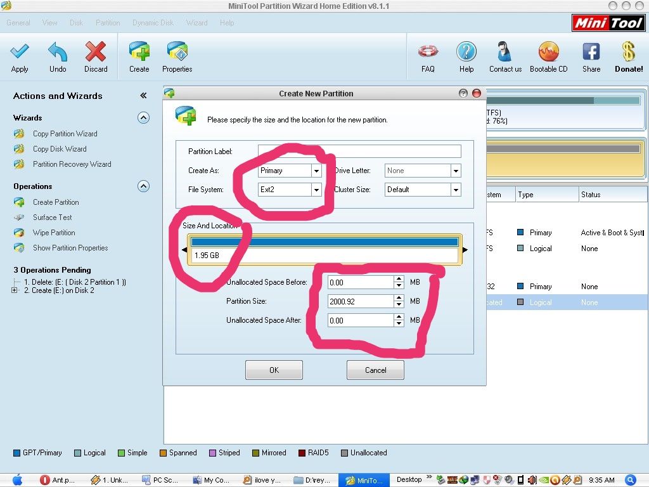Cancel the Create New Partition dialog
Viewport: 649px width, 487px height.
pyautogui.click(x=375, y=370)
